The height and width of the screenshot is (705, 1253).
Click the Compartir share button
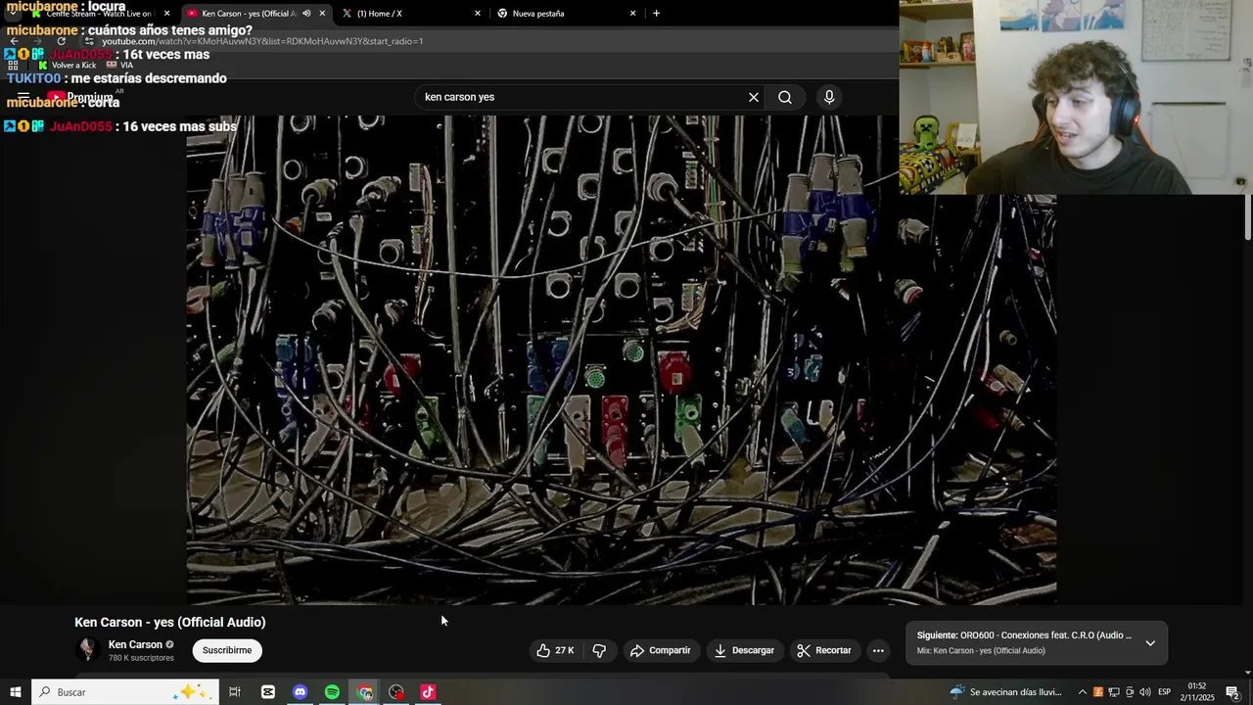pyautogui.click(x=661, y=650)
